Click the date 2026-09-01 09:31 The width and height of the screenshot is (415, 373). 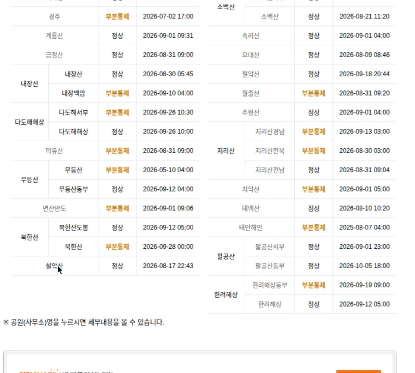point(168,36)
